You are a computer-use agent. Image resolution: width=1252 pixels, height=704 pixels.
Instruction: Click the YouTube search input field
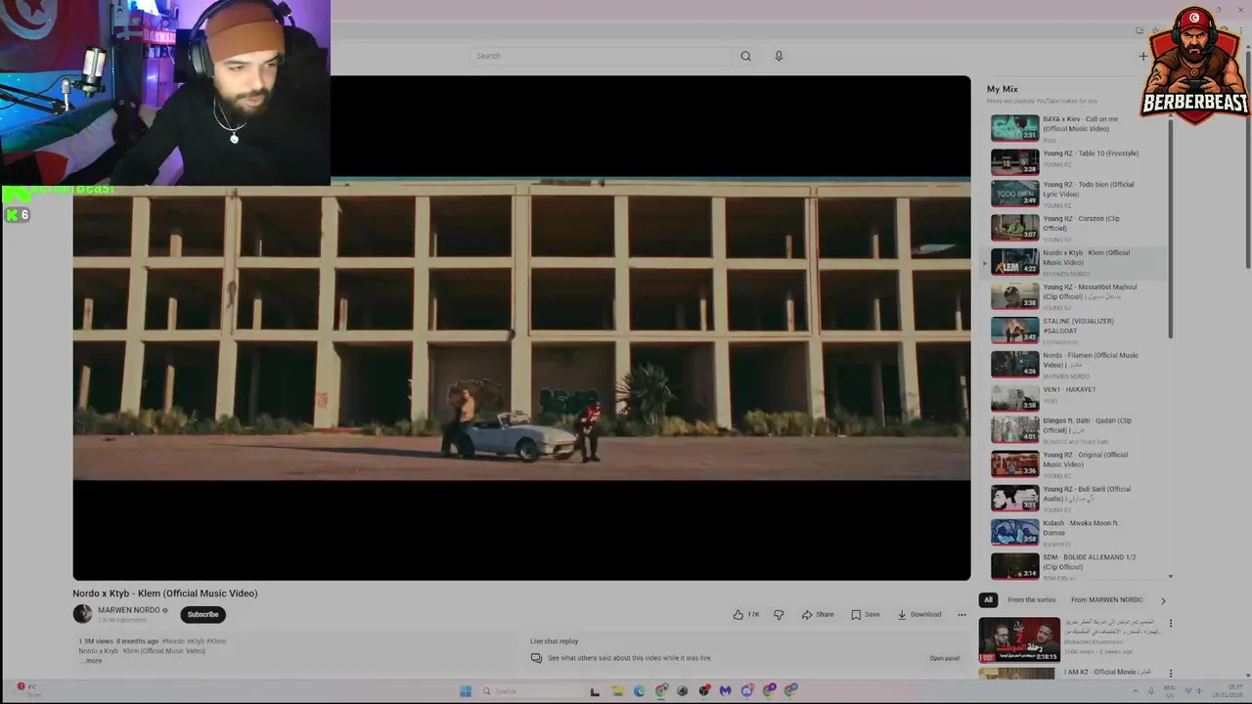click(x=601, y=56)
